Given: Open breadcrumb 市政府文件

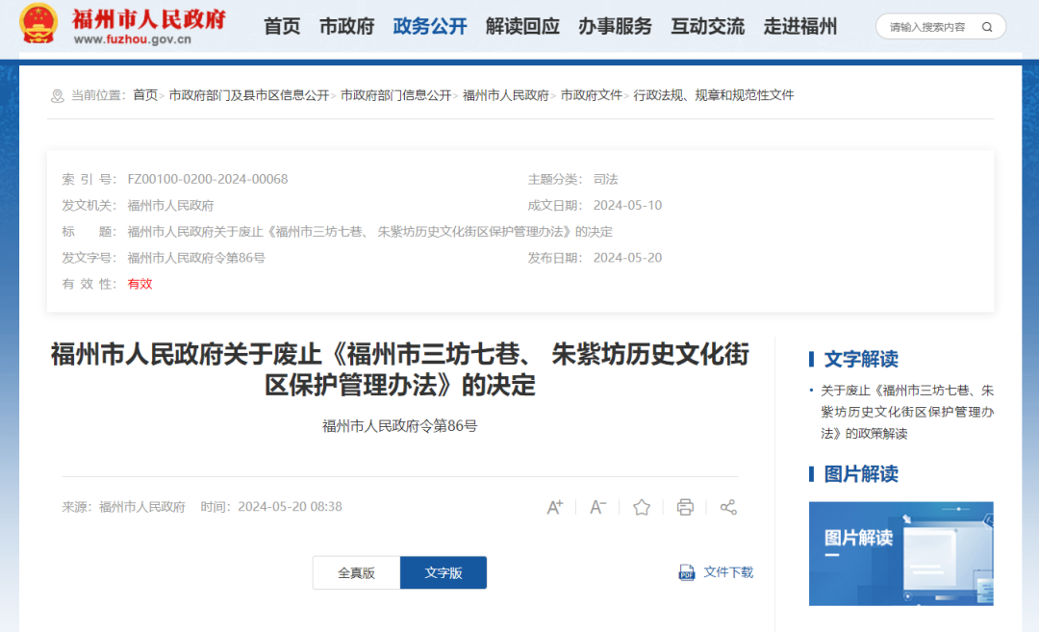Looking at the screenshot, I should (591, 95).
